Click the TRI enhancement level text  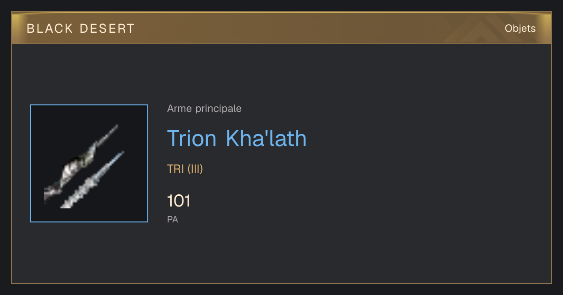pos(175,169)
